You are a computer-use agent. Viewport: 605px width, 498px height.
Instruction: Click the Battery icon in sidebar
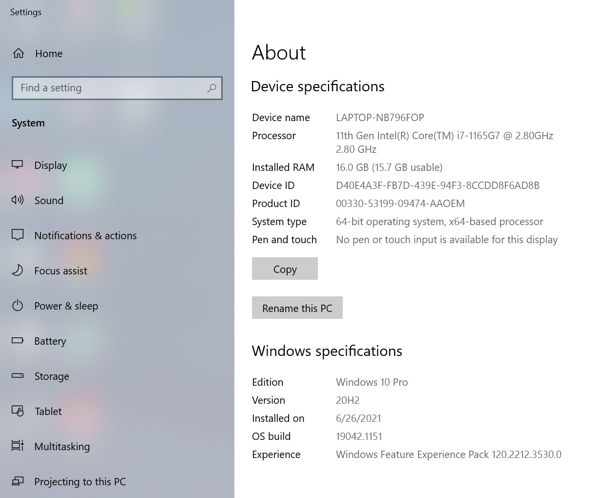[18, 340]
